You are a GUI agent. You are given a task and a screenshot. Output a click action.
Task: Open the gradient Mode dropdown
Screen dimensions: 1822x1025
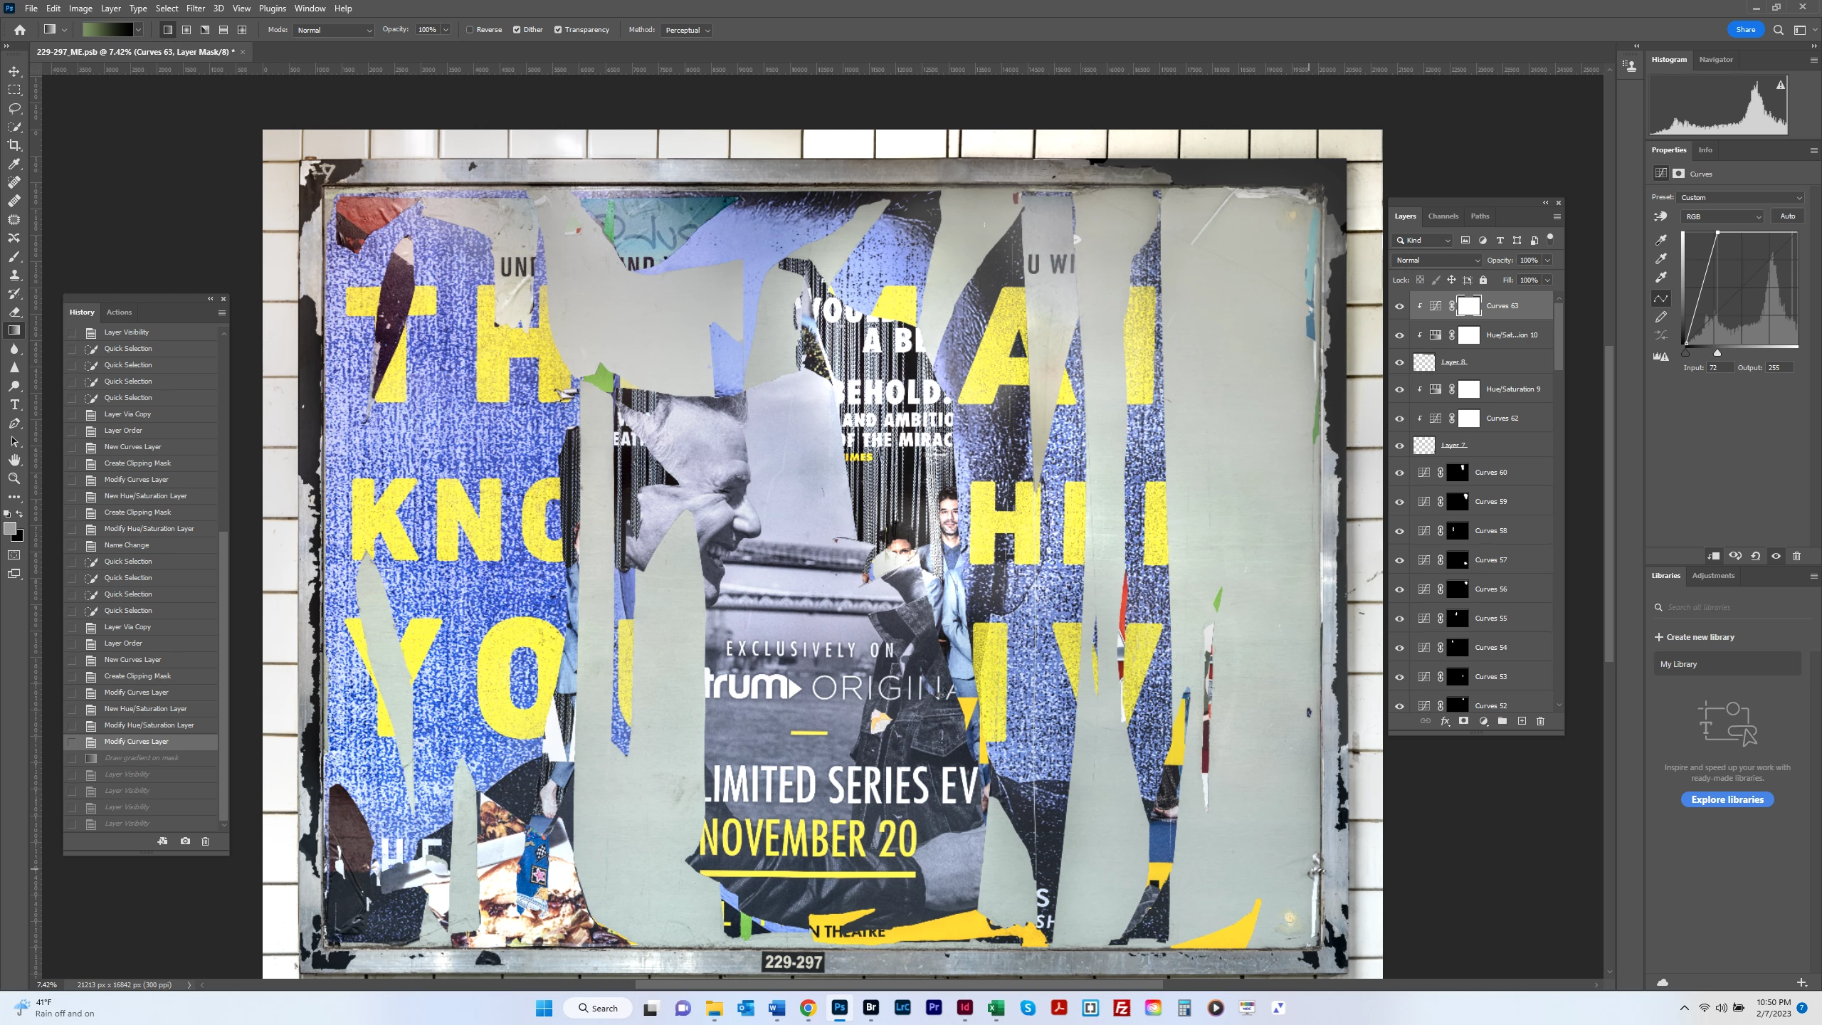[333, 30]
